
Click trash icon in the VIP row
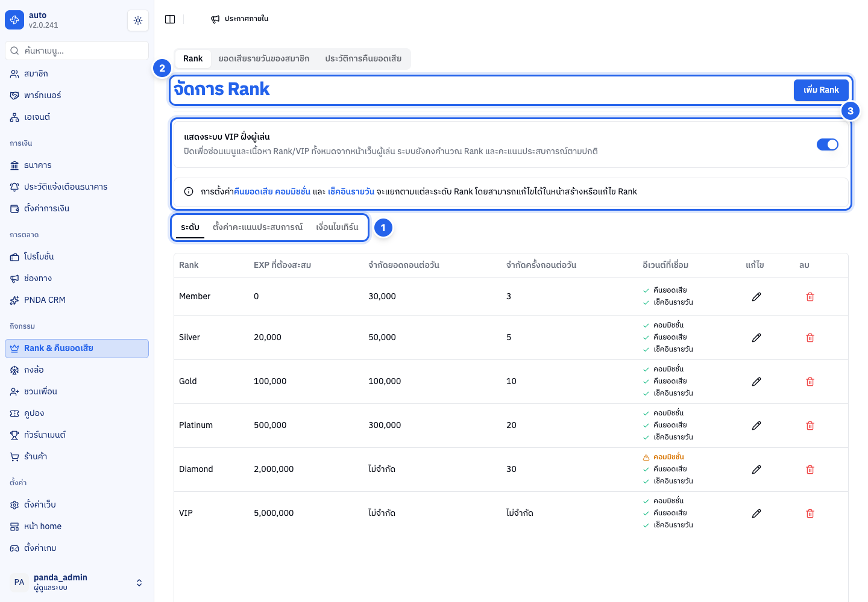click(810, 514)
